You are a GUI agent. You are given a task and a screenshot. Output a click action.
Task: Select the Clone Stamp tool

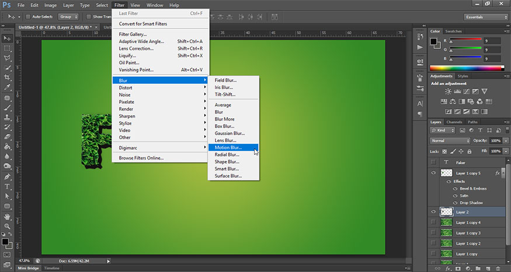7,117
